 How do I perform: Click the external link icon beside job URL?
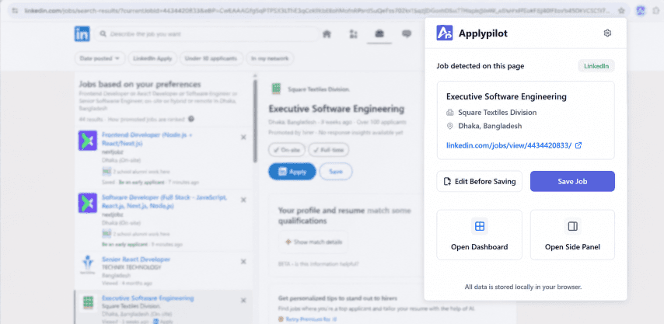(578, 145)
